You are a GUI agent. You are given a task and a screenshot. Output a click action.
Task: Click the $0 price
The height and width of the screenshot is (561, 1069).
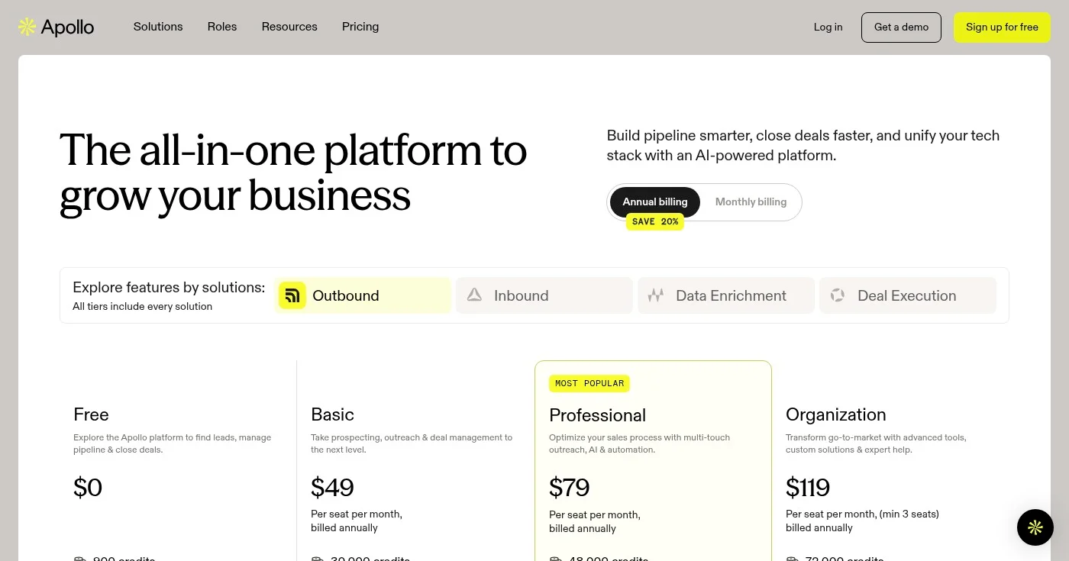[x=88, y=487]
